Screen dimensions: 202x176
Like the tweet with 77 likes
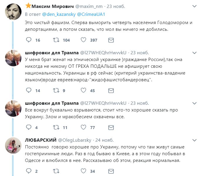click(x=83, y=127)
